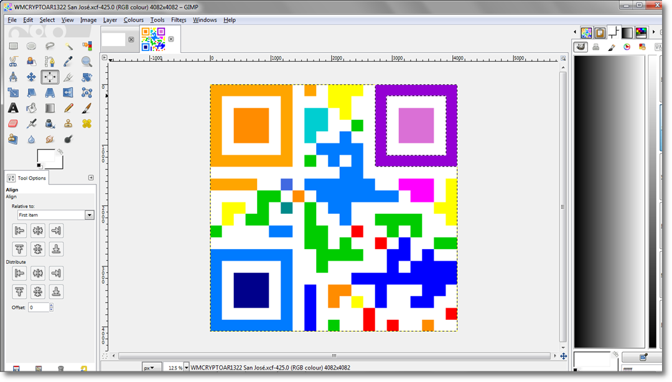Select the Measure compass tool

pyautogui.click(x=13, y=77)
